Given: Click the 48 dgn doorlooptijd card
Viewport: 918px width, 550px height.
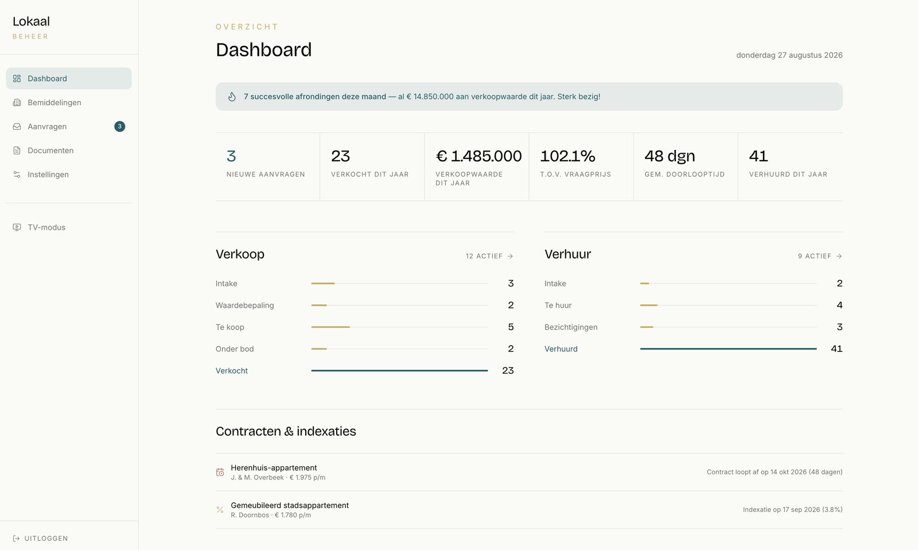Looking at the screenshot, I should point(685,167).
